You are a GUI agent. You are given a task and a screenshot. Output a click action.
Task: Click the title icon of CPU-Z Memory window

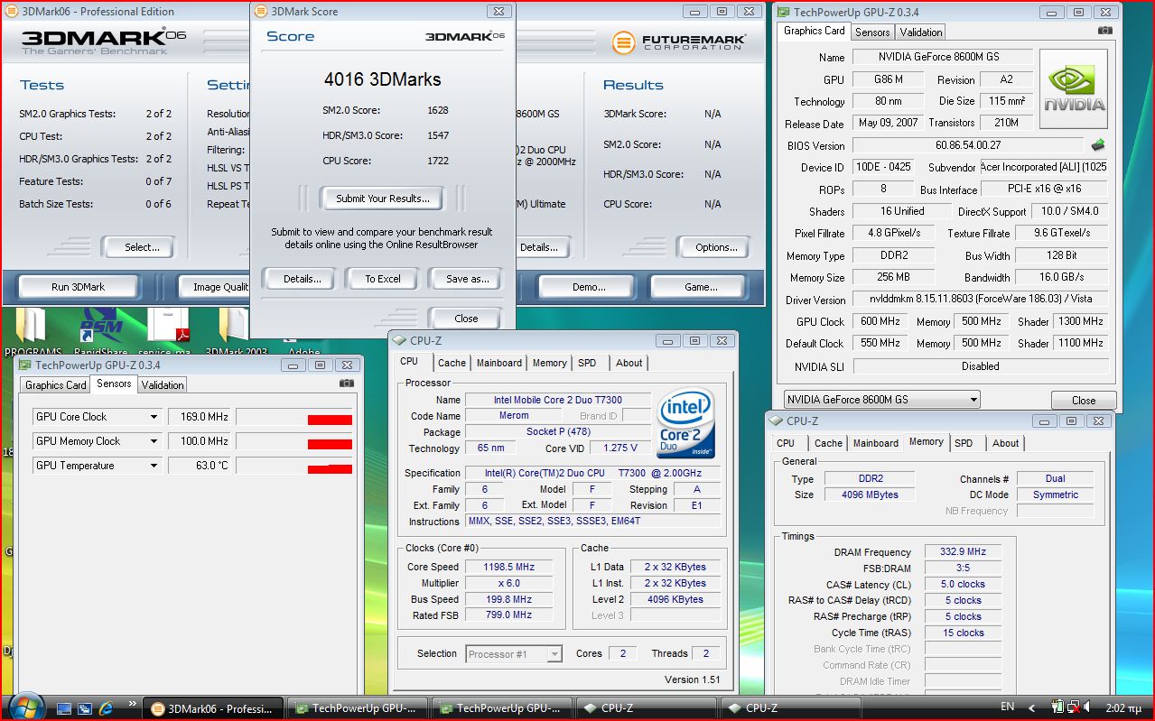[x=776, y=421]
